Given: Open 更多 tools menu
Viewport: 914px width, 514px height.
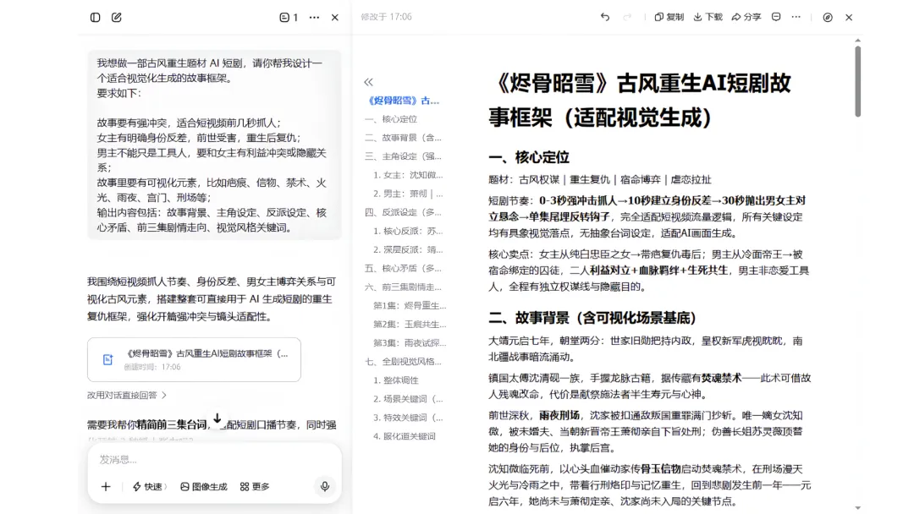Looking at the screenshot, I should (x=255, y=487).
